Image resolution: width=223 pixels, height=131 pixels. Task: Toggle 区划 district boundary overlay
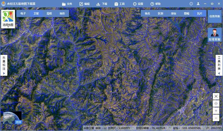(160, 13)
